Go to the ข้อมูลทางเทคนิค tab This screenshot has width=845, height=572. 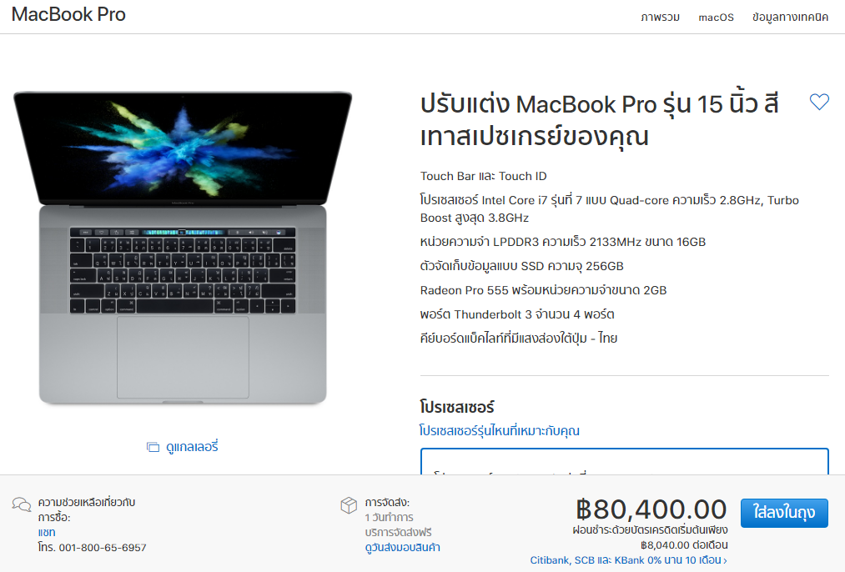click(x=790, y=18)
